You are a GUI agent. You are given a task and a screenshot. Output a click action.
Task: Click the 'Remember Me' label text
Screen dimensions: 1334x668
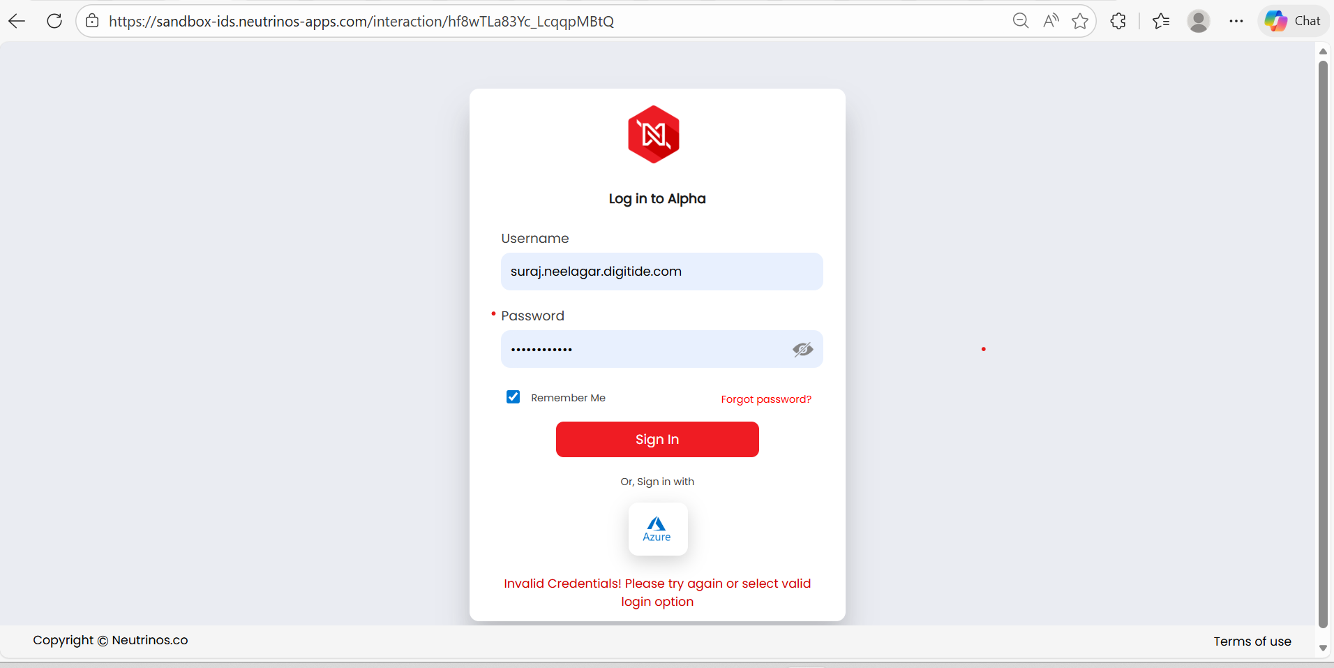pos(568,398)
